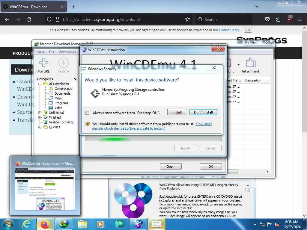This screenshot has width=307, height=230.
Task: Open Downloads menu in Internet Download Manager
Action: tap(67, 52)
